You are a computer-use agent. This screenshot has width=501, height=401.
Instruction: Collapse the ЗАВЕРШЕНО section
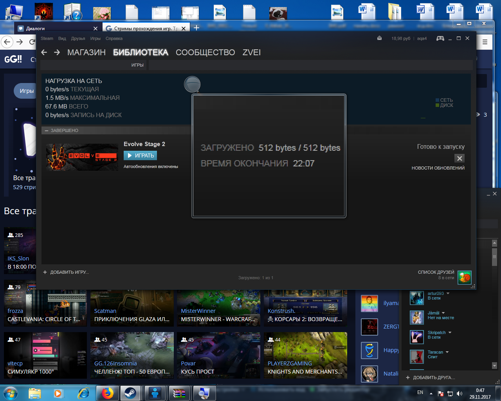(x=47, y=130)
